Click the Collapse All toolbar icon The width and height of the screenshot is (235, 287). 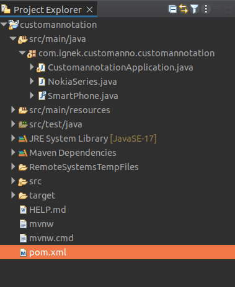(x=172, y=9)
